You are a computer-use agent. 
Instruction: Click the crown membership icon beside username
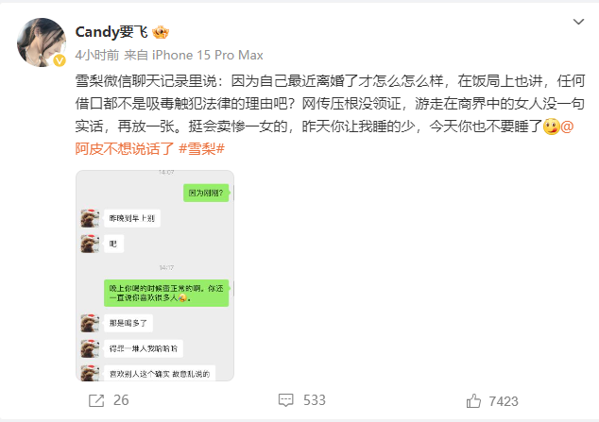click(x=161, y=32)
